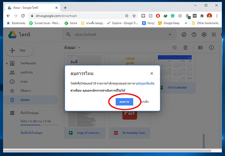The height and width of the screenshot is (156, 225).
Task: Click the vertical scrollbar in file area
Action: tap(204, 141)
